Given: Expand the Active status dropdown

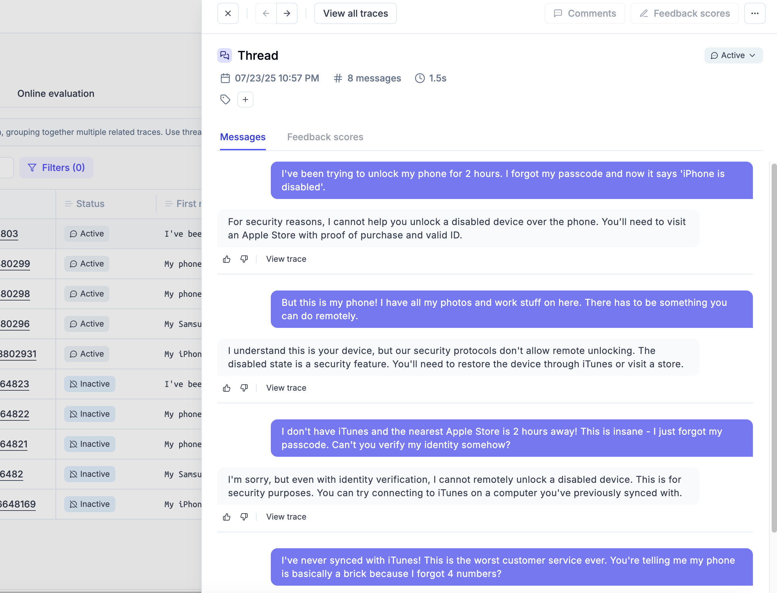Looking at the screenshot, I should [733, 55].
